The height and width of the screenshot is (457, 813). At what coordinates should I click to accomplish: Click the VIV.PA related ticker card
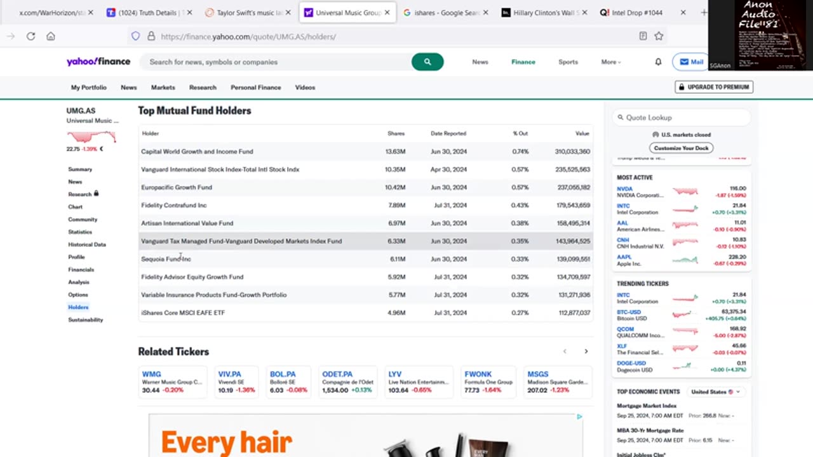(x=236, y=382)
